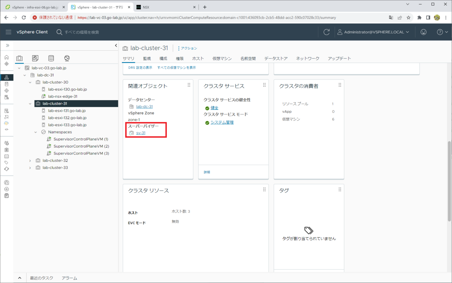The height and width of the screenshot is (283, 452).
Task: Switch to Hosts and Clusters inventory view
Action: 20,58
